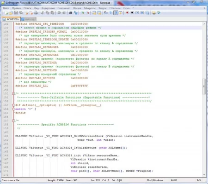Viewport: 208px width, 184px height.
Task: Click "length : 15884" status bar entry
Action: [x=55, y=180]
